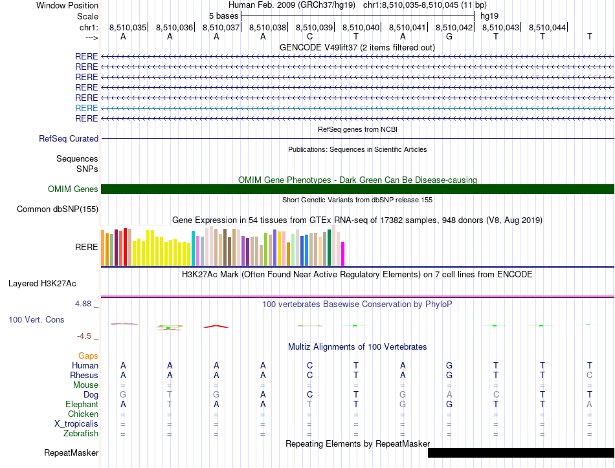
Task: Click the dark green GTEx expression bar
Action: pos(329,248)
